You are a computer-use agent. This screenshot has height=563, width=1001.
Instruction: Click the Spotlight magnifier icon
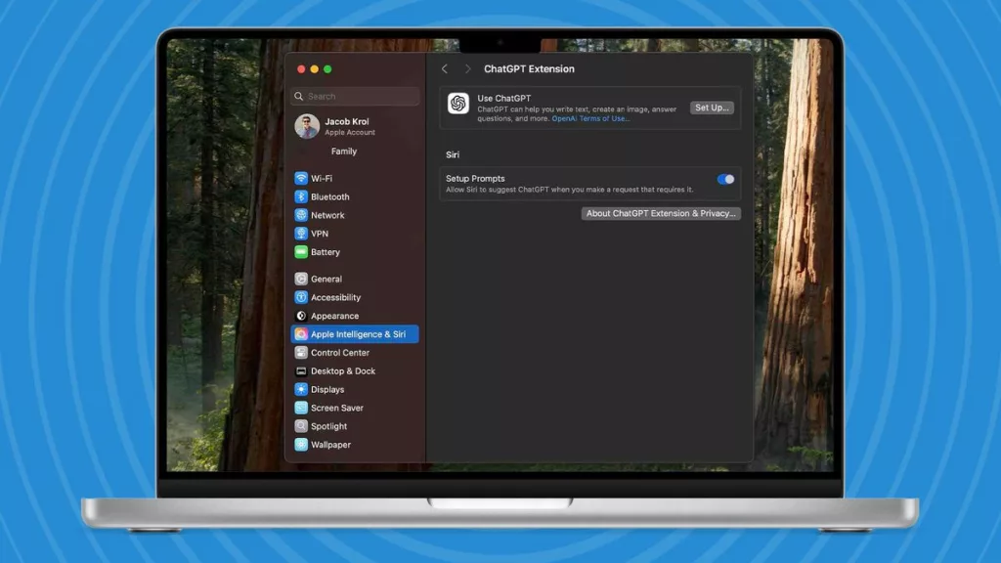[301, 426]
